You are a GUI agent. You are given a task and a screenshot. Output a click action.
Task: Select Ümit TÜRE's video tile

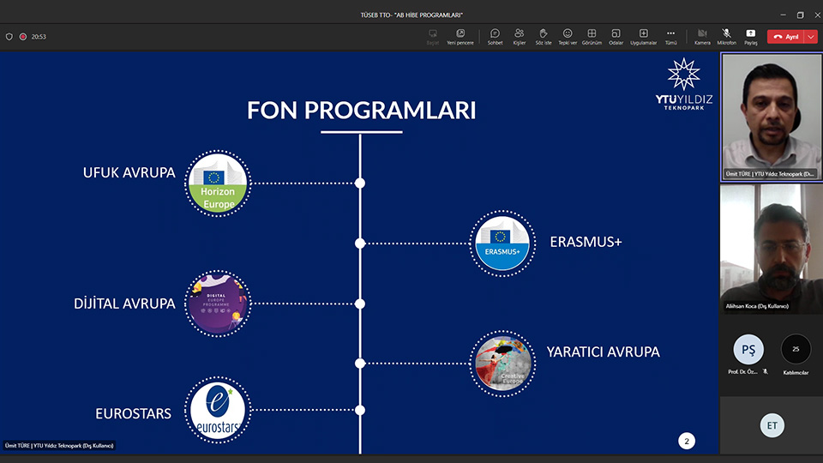(772, 117)
